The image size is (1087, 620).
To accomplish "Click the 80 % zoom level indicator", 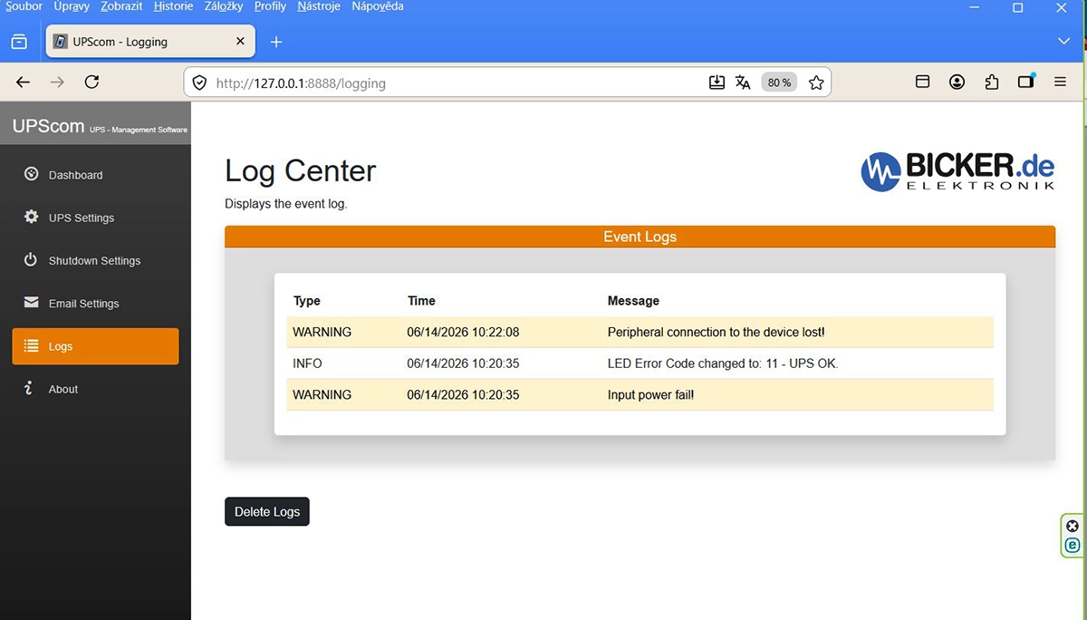I will point(779,82).
